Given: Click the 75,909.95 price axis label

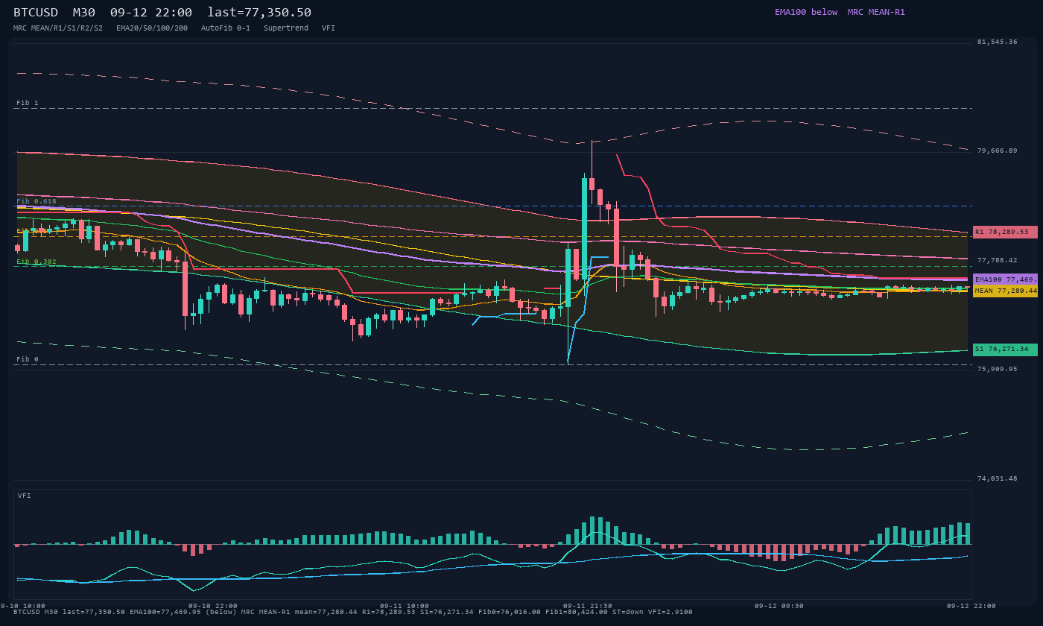Looking at the screenshot, I should 997,369.
